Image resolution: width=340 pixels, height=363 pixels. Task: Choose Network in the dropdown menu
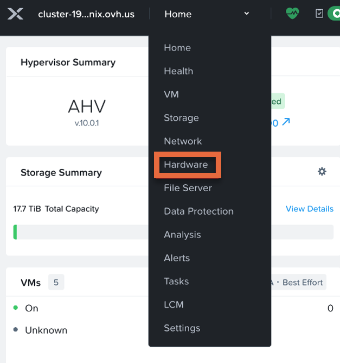tap(183, 141)
